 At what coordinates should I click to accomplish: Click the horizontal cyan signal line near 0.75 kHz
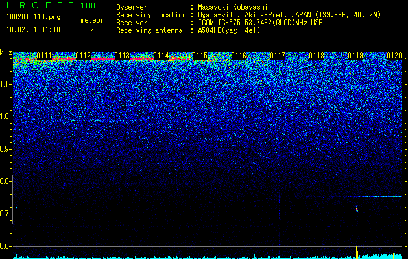pyautogui.click(x=381, y=197)
